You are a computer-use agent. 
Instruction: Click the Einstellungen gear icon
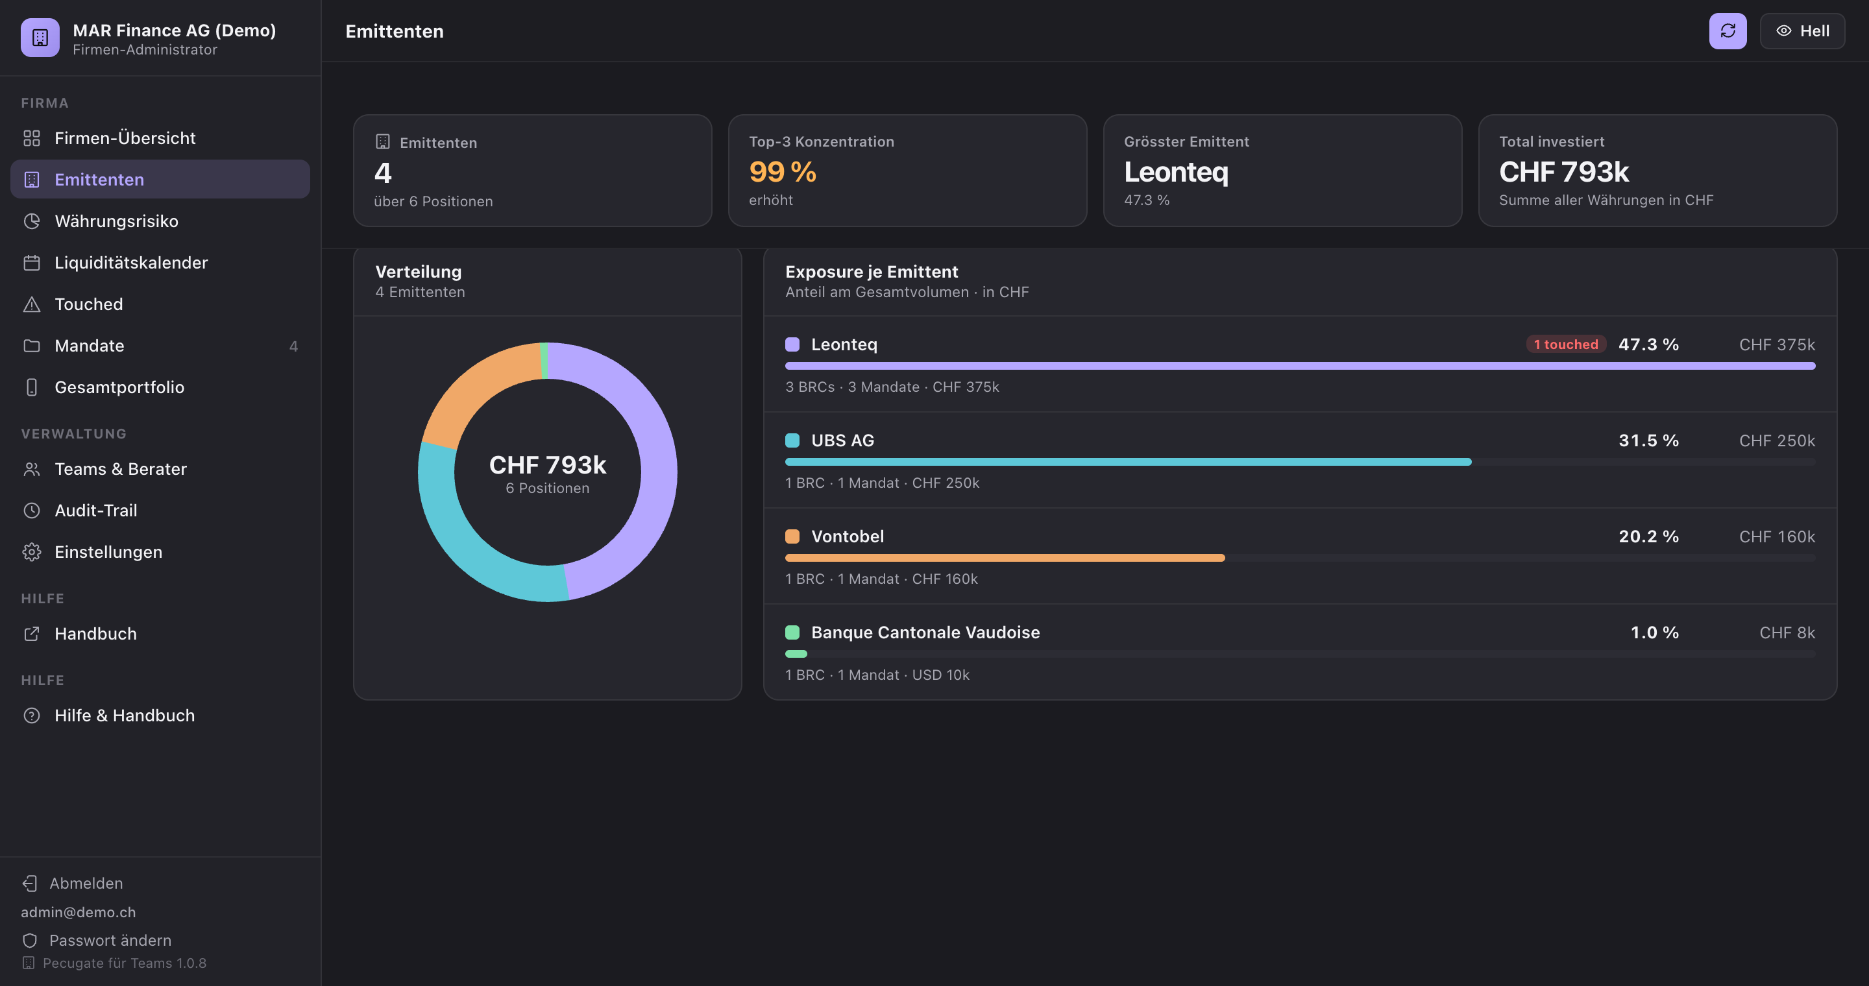(x=32, y=552)
